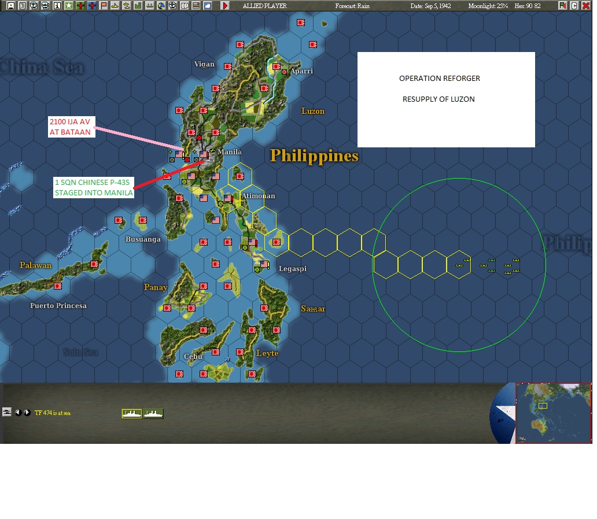Click the Puerto Princesa base label
This screenshot has height=519, width=597.
[58, 306]
